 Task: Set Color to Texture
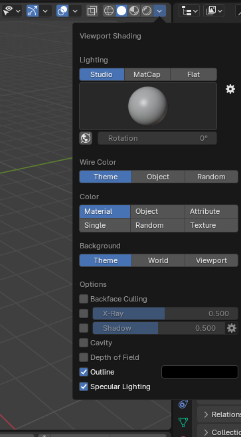(212, 225)
